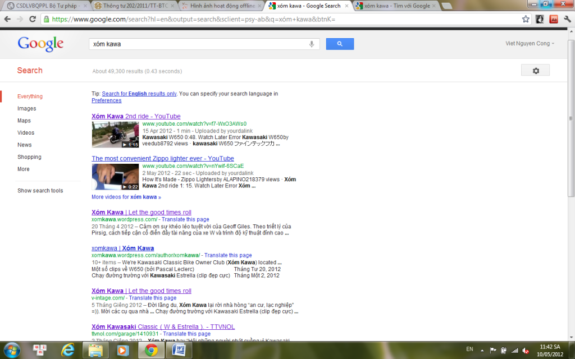Image resolution: width=575 pixels, height=359 pixels.
Task: Click the scrollbar down arrow
Action: click(x=571, y=337)
